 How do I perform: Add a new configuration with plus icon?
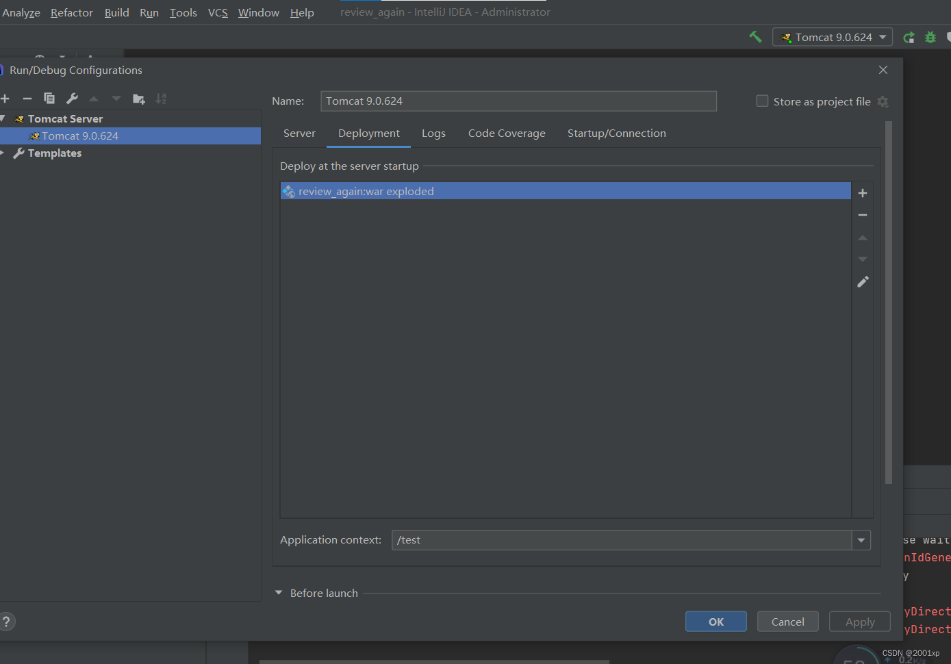(x=5, y=99)
